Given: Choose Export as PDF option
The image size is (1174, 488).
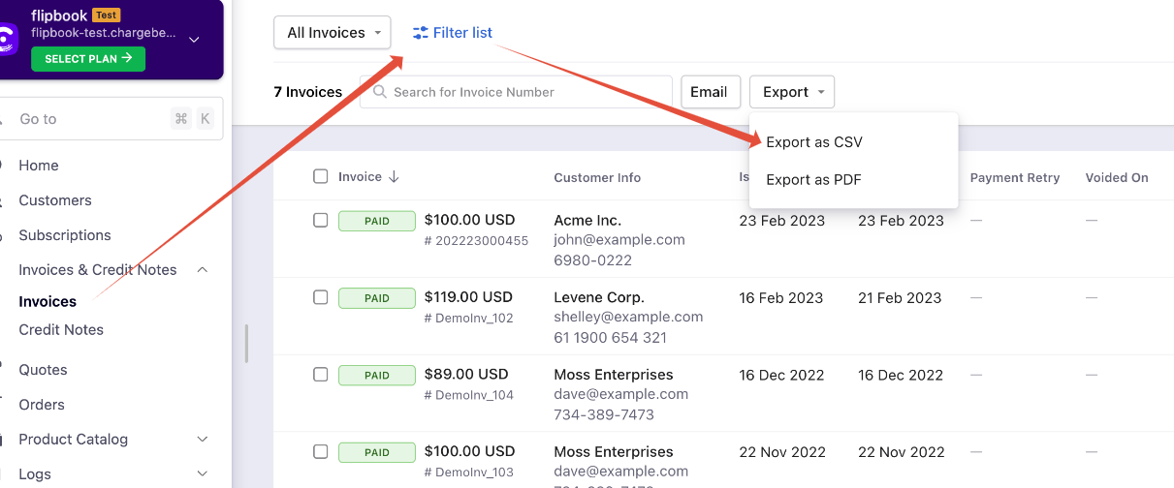Looking at the screenshot, I should [813, 180].
